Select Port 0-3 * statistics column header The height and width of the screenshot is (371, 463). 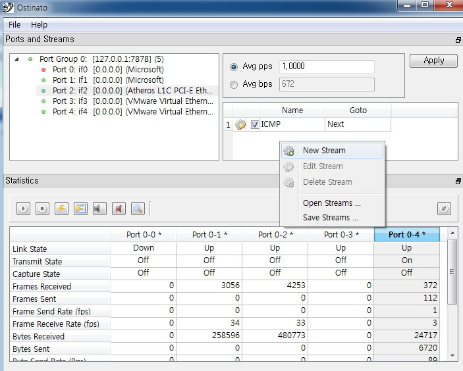pos(341,235)
